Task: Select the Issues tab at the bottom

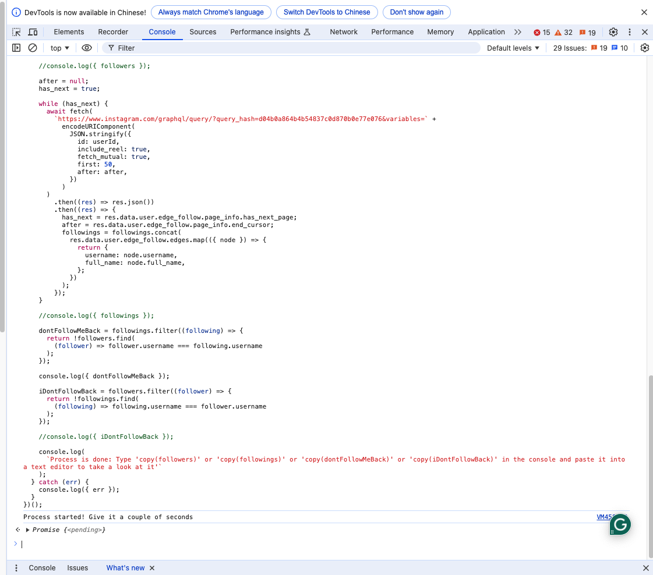Action: point(77,567)
